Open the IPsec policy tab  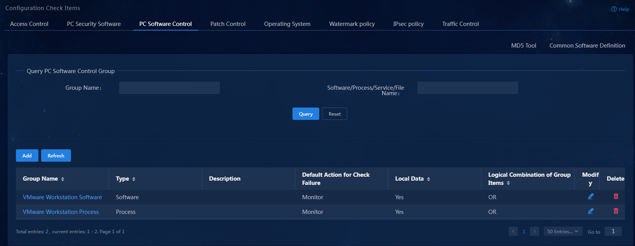click(x=408, y=24)
